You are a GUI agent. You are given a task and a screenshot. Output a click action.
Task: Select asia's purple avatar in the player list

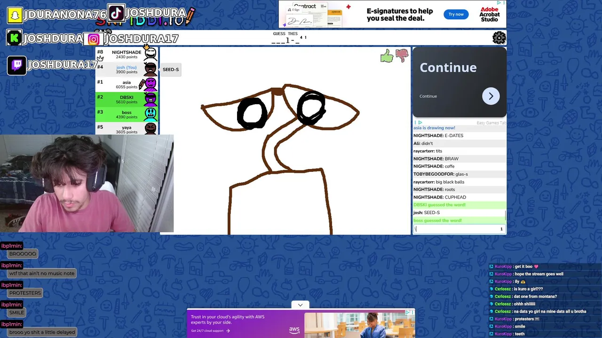[150, 84]
